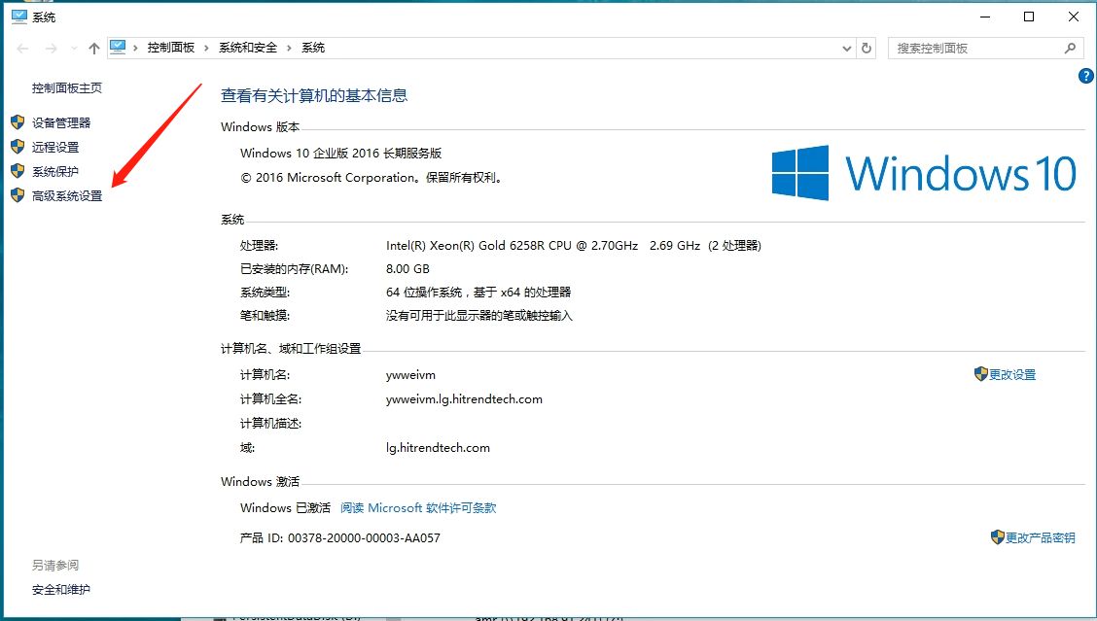Screen dimensions: 1097x621
Task: Select computer name value ywweivm
Action: click(x=410, y=375)
